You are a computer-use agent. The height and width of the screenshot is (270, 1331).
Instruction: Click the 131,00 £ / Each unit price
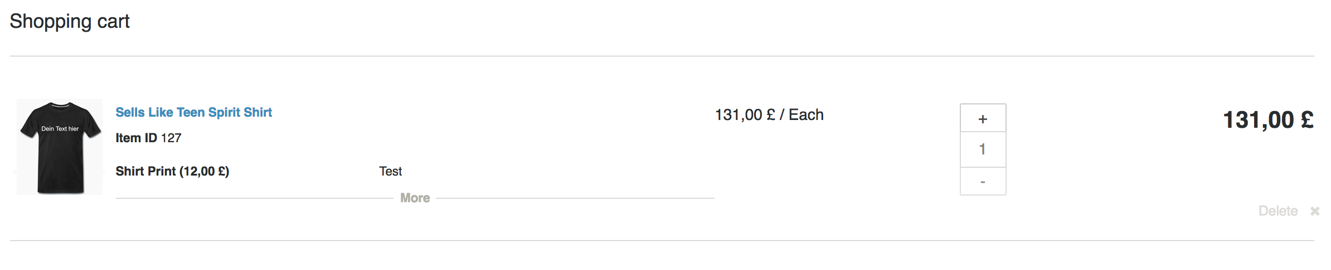pyautogui.click(x=769, y=115)
